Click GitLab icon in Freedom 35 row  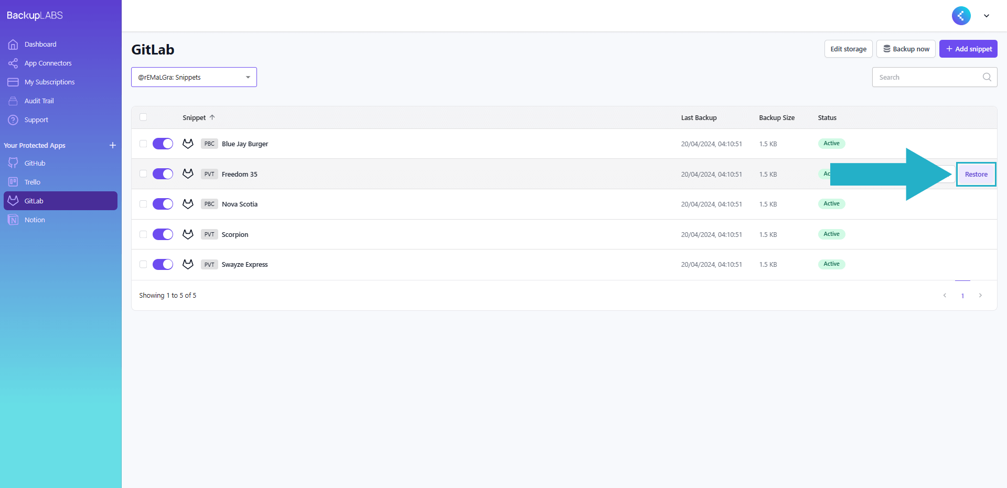click(x=188, y=173)
